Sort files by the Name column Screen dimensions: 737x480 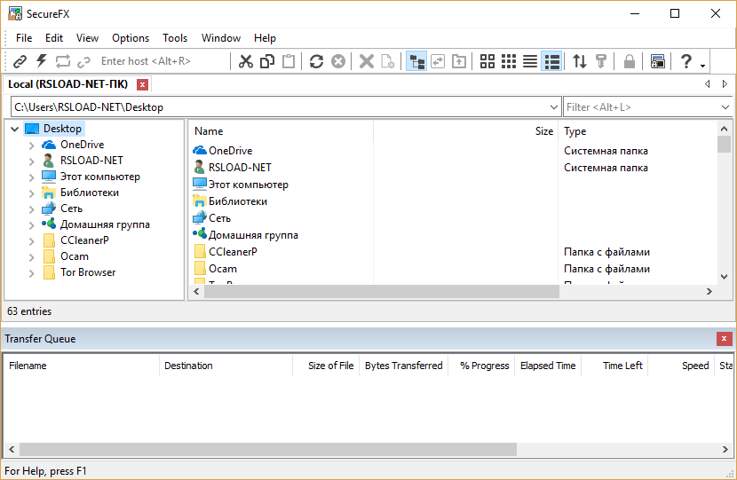click(x=281, y=131)
